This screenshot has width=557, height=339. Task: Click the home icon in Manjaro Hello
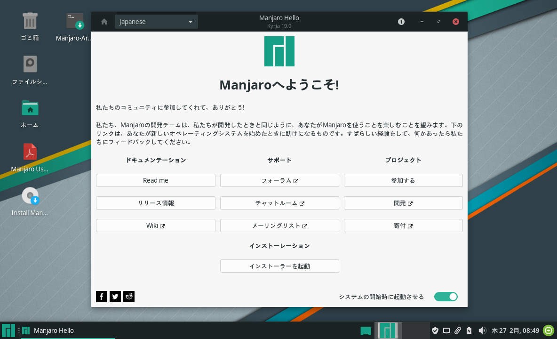pyautogui.click(x=104, y=22)
